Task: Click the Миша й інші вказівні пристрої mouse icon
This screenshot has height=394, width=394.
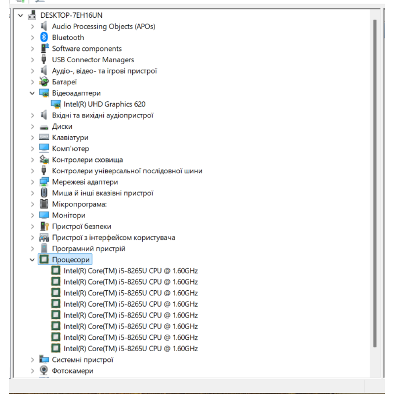Action: point(44,193)
